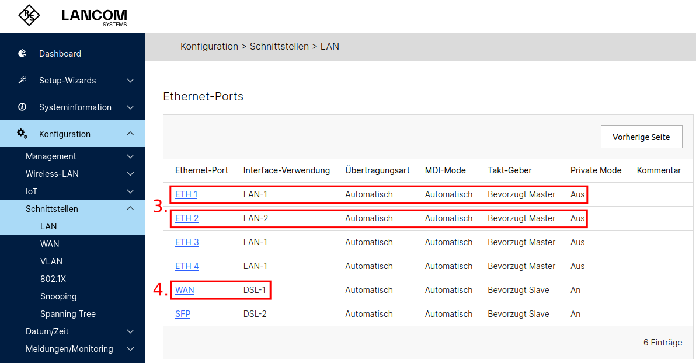
Task: Open the ETH 1 port link
Action: coord(186,194)
